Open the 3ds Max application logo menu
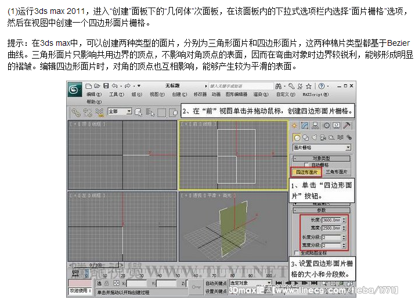 click(x=74, y=90)
